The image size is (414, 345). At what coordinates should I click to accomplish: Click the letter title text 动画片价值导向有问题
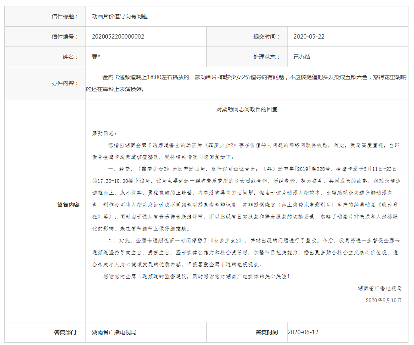coord(120,16)
